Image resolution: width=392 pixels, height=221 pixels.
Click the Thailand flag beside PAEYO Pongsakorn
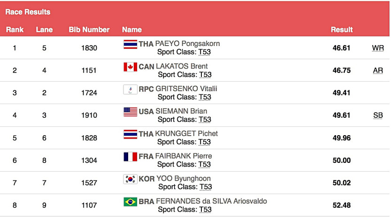click(130, 44)
